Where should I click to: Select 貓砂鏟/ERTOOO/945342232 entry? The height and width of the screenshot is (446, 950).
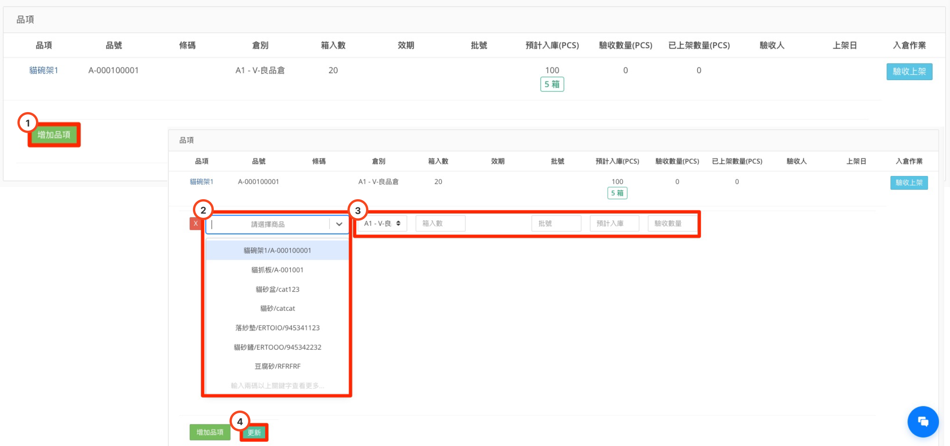point(277,347)
